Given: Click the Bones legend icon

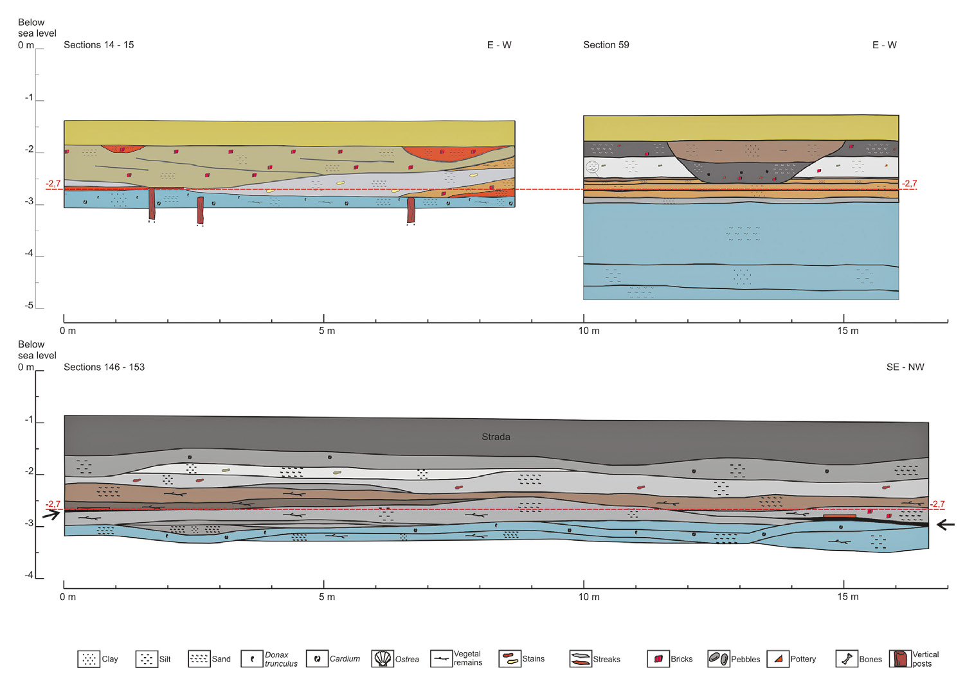Looking at the screenshot, I should tap(847, 658).
